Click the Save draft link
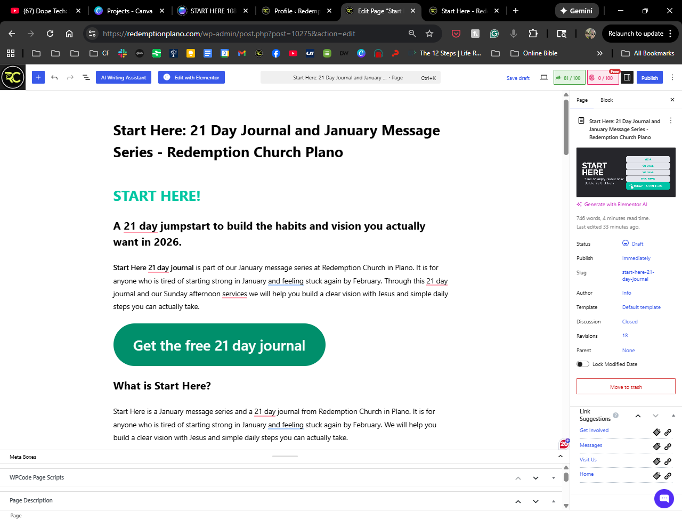This screenshot has width=682, height=520. 517,78
